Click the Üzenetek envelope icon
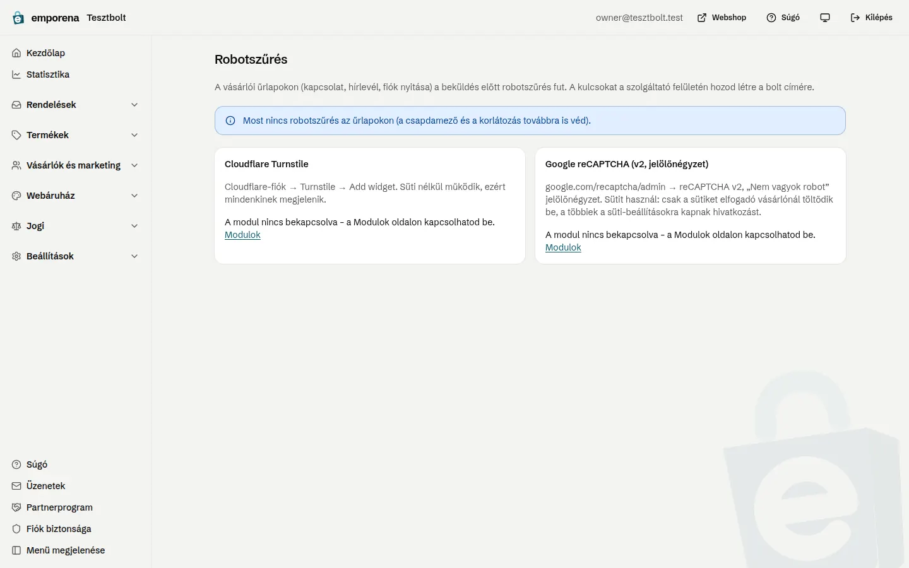909x568 pixels. pyautogui.click(x=16, y=486)
